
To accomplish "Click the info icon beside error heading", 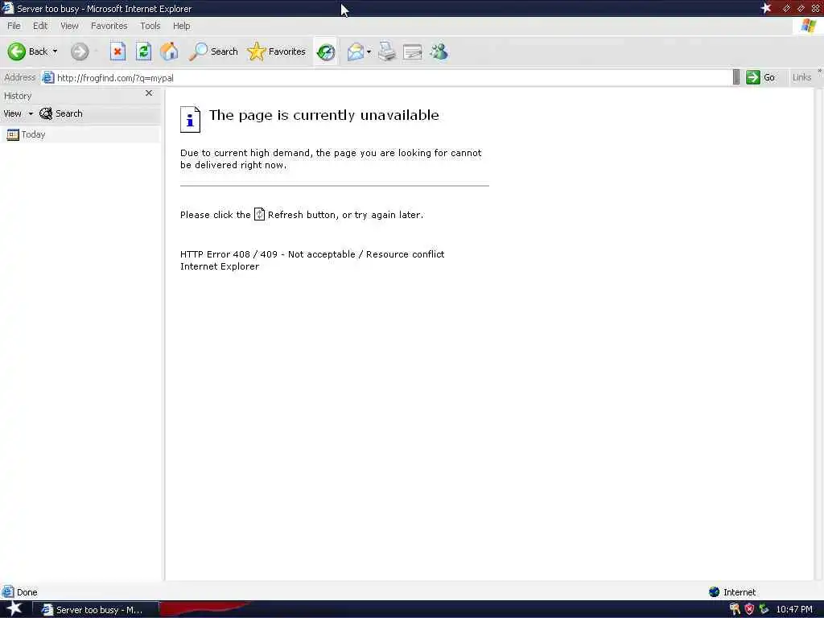I will (x=190, y=119).
